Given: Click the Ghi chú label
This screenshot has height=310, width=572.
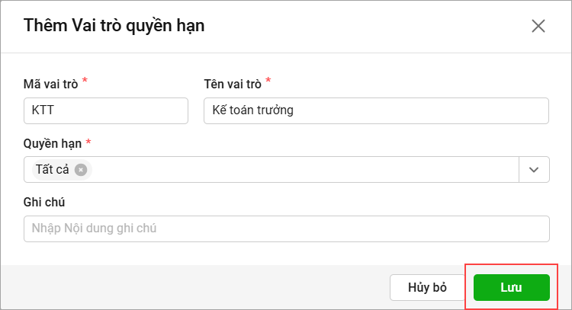Looking at the screenshot, I should click(44, 202).
